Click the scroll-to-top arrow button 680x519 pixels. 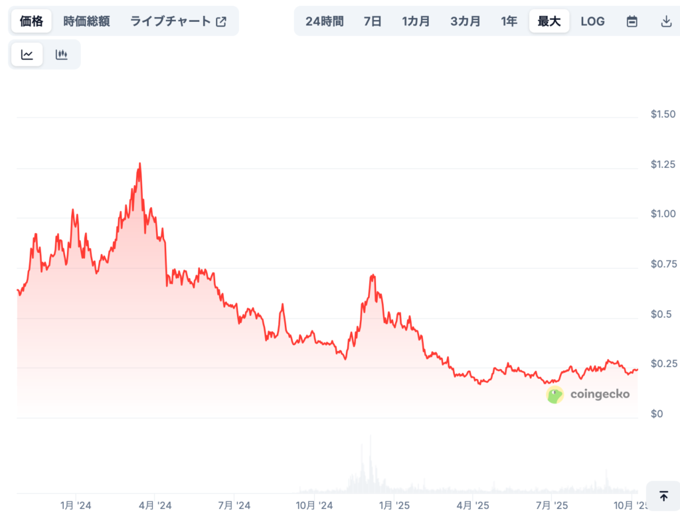(x=663, y=496)
